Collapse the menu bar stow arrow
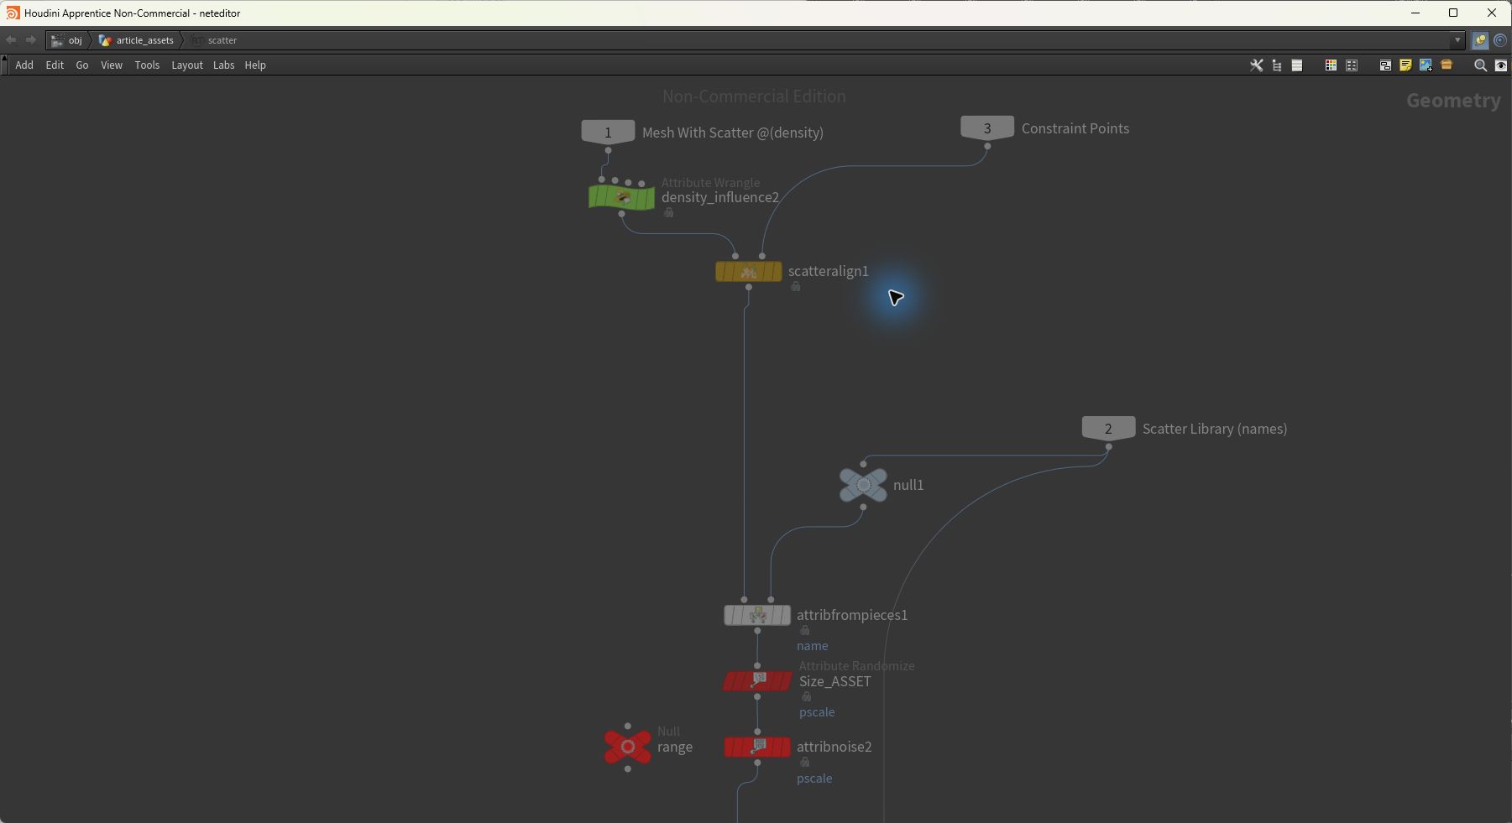Image resolution: width=1512 pixels, height=823 pixels. tap(4, 65)
